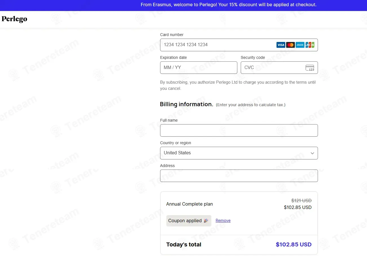Focus the Security code CVC field
This screenshot has width=367, height=256.
tap(279, 68)
